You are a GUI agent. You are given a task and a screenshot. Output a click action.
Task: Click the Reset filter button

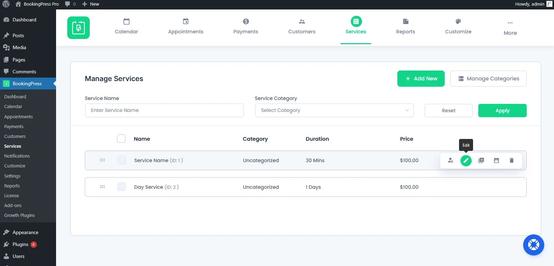pyautogui.click(x=449, y=111)
